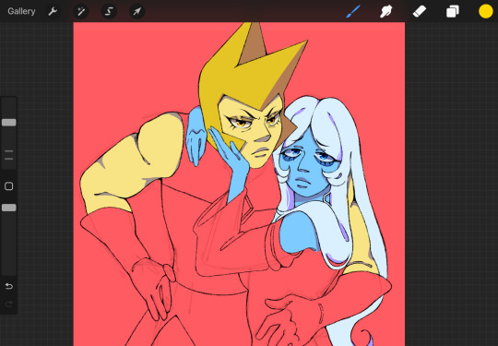Tap the Undo arrow in sidebar
Viewport: 498px width, 346px height.
click(x=9, y=286)
